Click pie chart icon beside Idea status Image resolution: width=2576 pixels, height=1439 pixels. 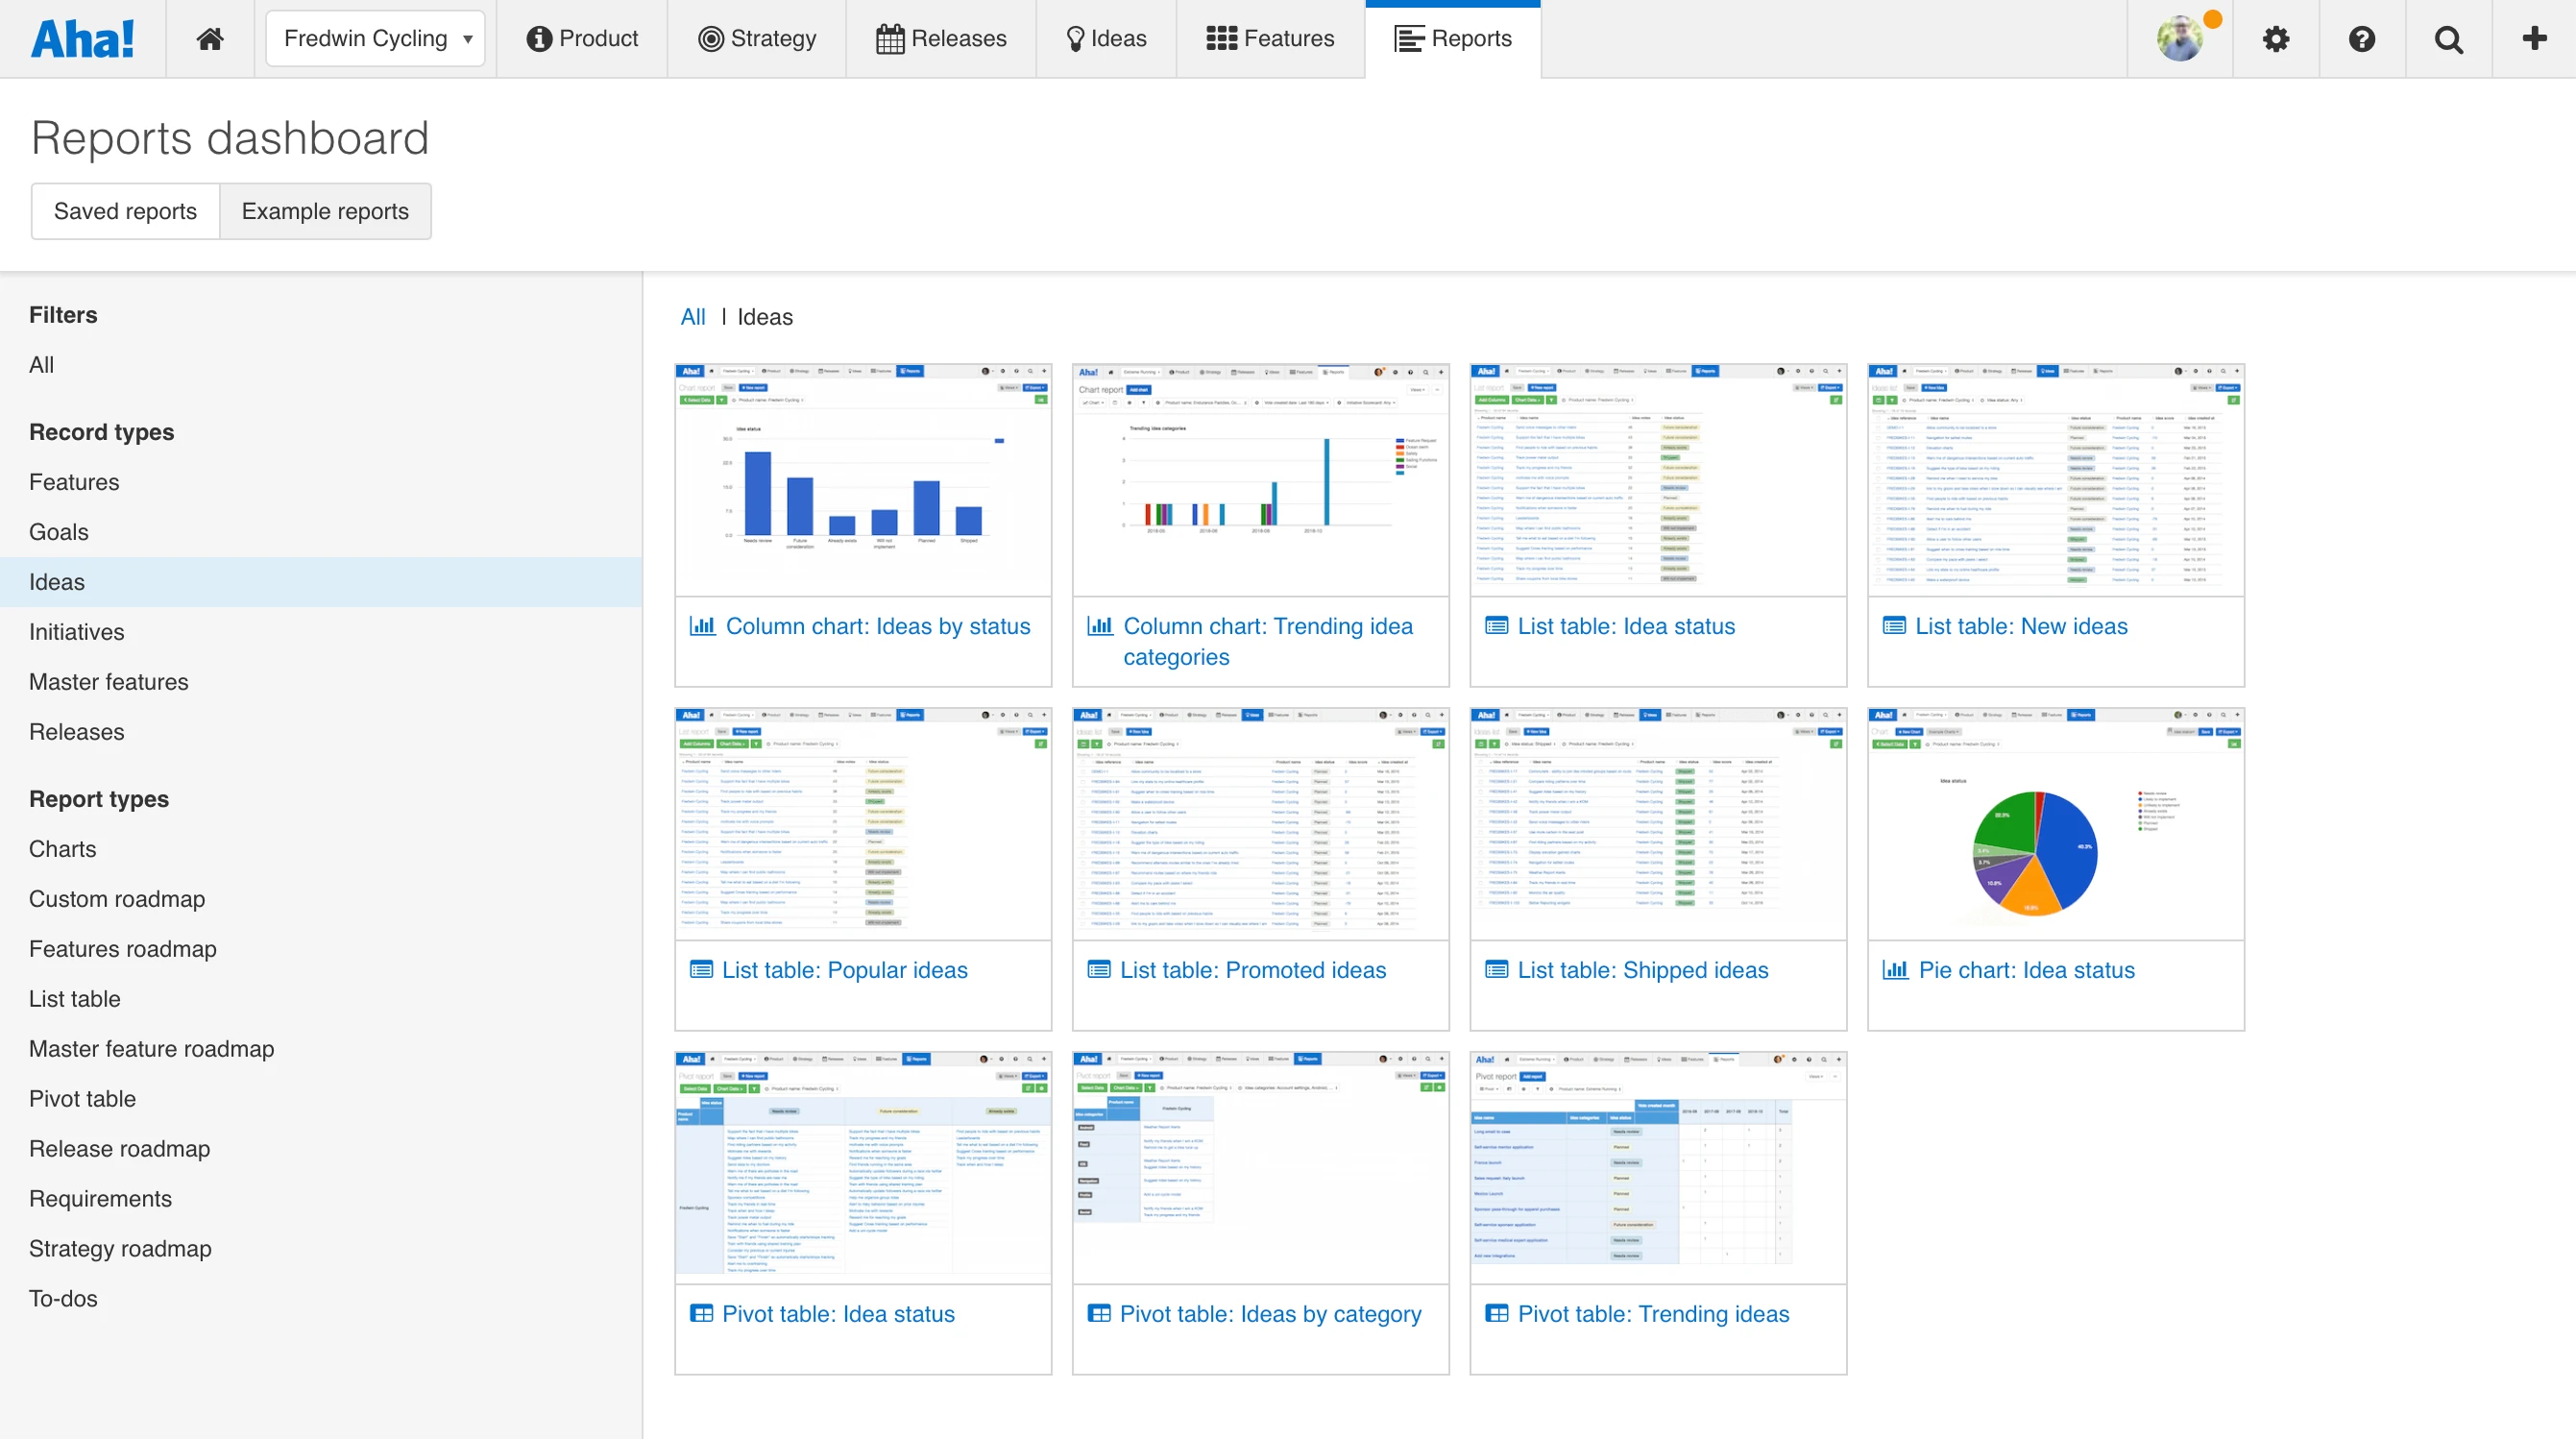(x=1895, y=969)
